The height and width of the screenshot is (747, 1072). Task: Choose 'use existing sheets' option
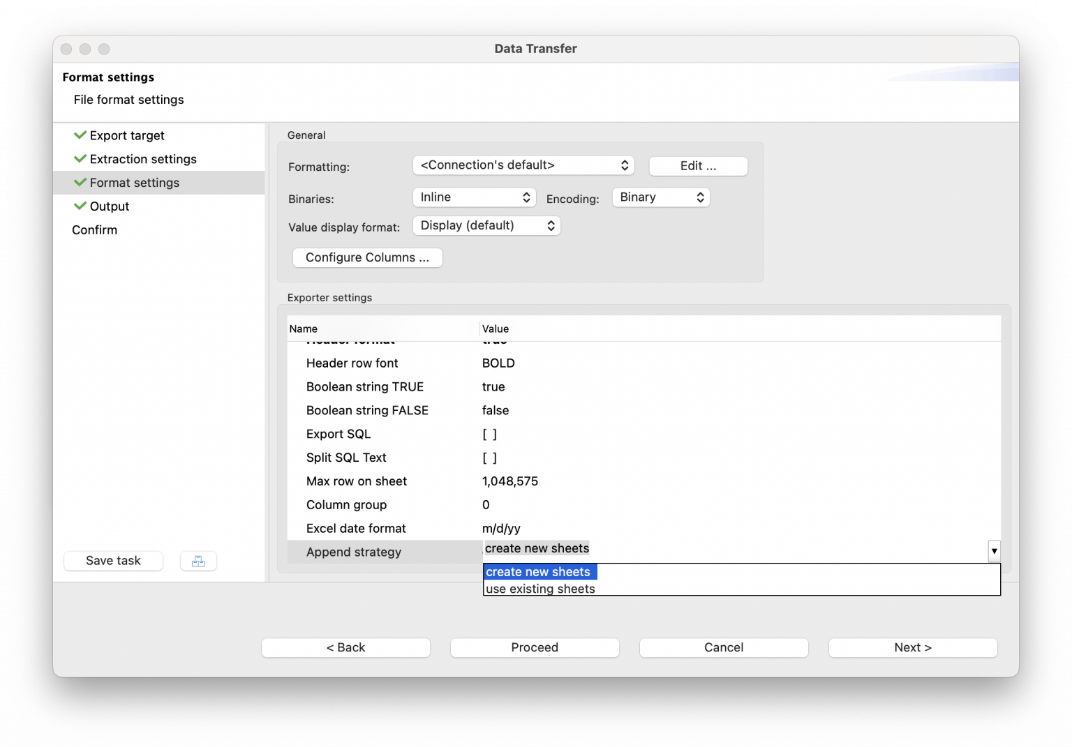tap(540, 589)
